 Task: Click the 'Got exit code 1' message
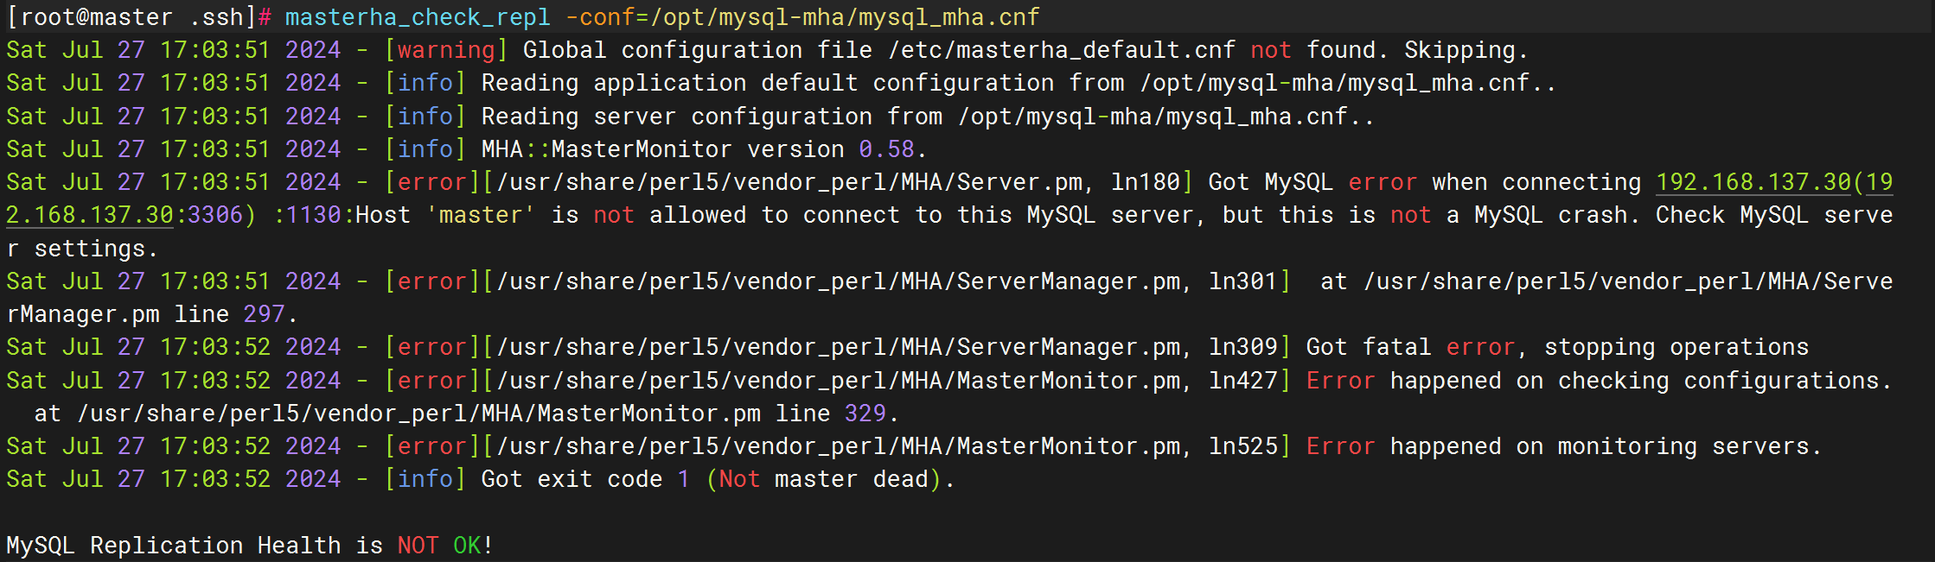pyautogui.click(x=585, y=479)
